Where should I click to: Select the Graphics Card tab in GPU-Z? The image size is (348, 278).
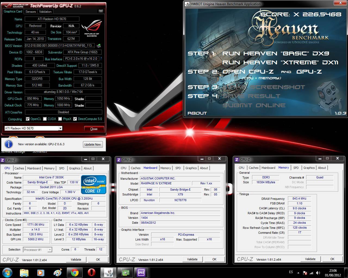tap(13, 11)
